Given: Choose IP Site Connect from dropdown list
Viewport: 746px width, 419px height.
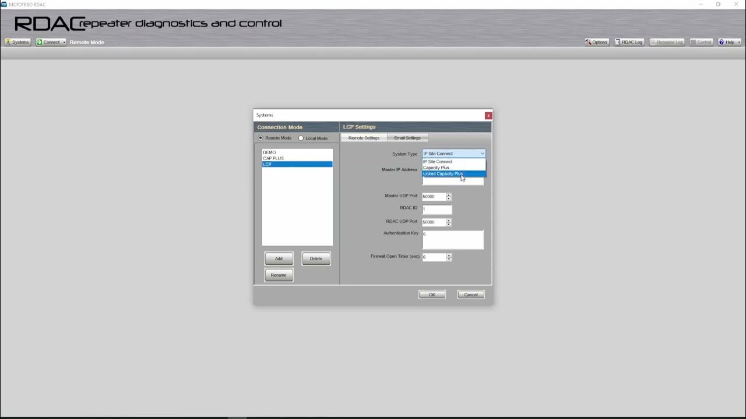Looking at the screenshot, I should [454, 162].
